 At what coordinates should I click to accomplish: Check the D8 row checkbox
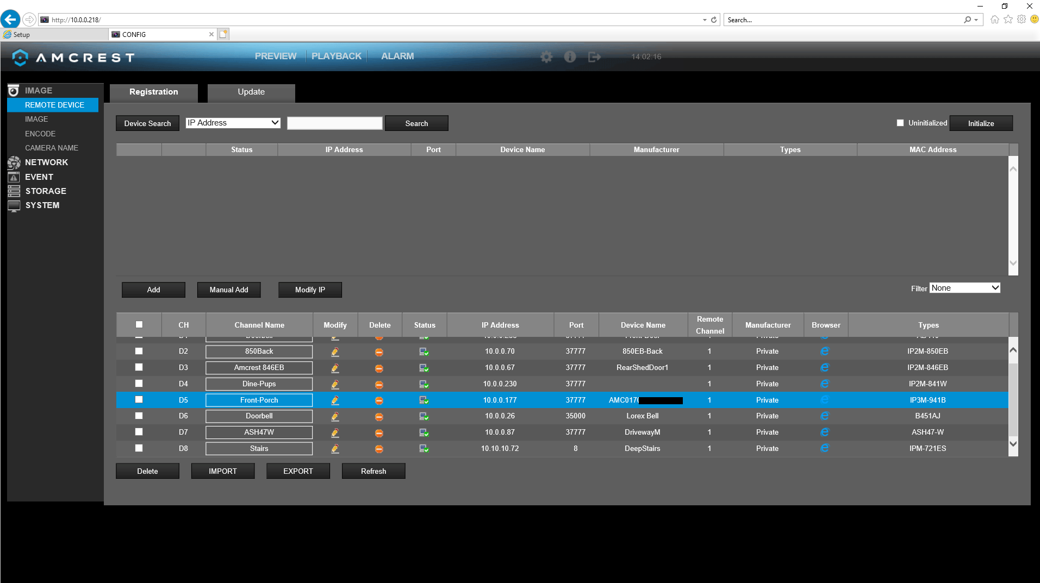pos(139,448)
